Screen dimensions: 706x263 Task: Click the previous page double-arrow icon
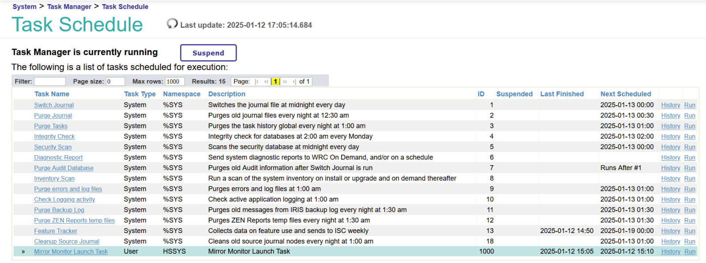pos(266,81)
